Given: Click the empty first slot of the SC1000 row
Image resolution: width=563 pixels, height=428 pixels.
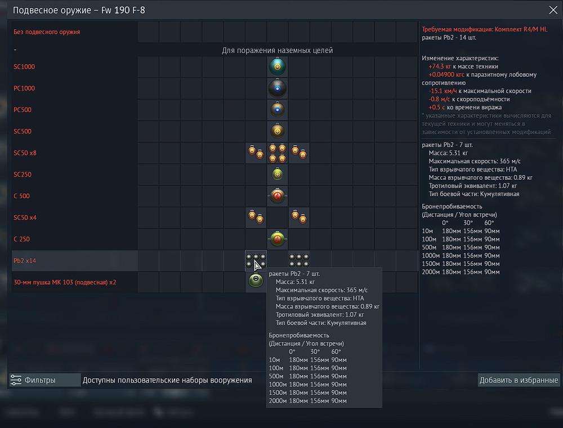Looking at the screenshot, I should coord(149,67).
